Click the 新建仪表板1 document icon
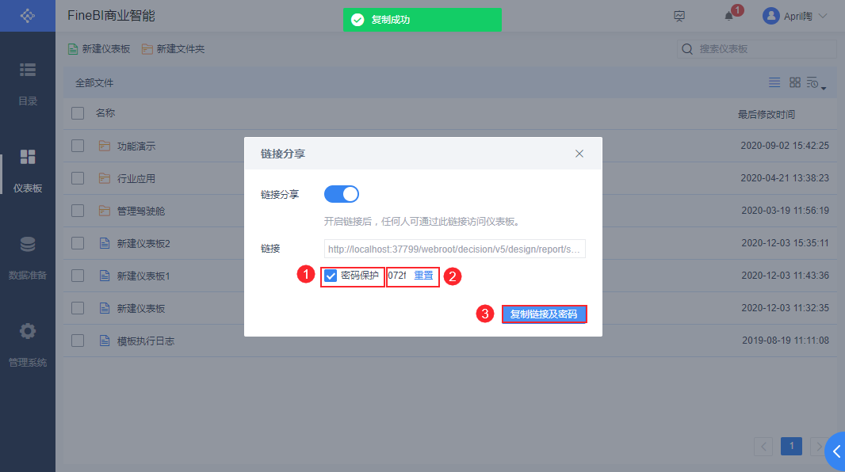 pyautogui.click(x=105, y=276)
